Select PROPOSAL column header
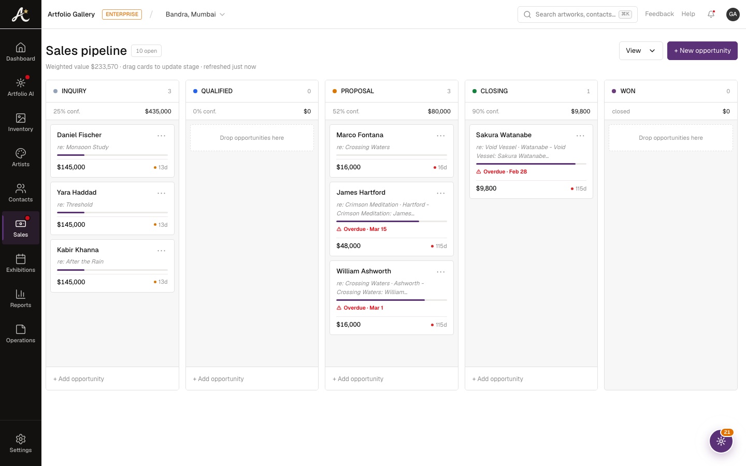Screen dimensions: 746x466 click(392, 91)
